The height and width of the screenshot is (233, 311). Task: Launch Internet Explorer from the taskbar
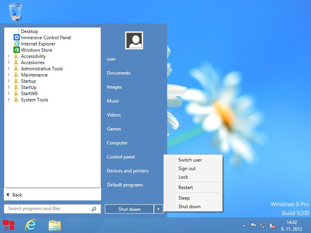point(31,225)
